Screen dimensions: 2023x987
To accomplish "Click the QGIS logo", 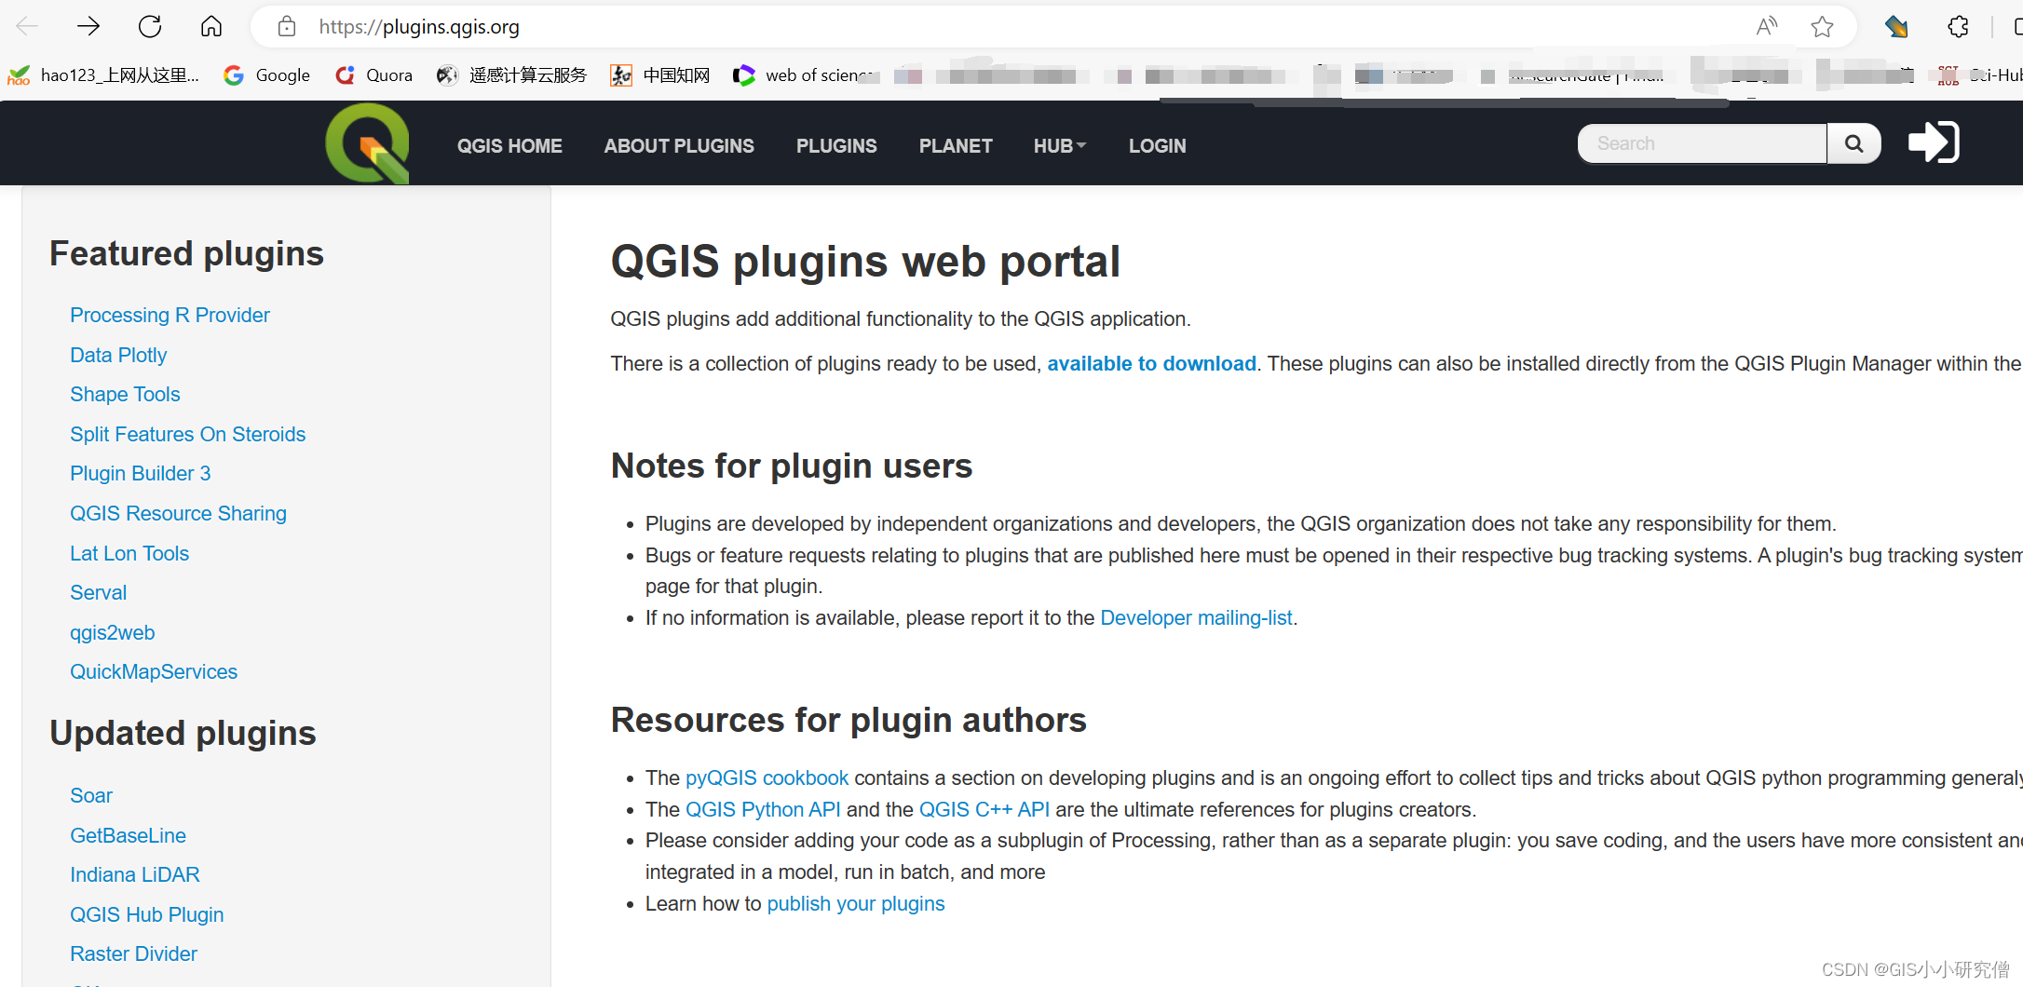I will (x=368, y=142).
